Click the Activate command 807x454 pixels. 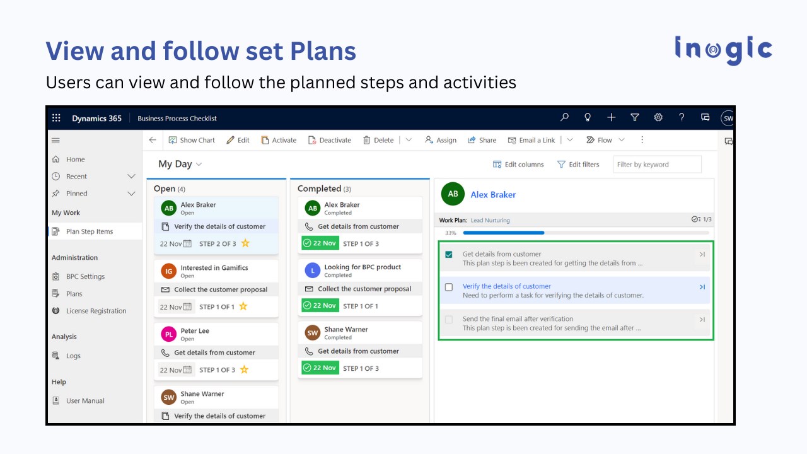pyautogui.click(x=279, y=140)
